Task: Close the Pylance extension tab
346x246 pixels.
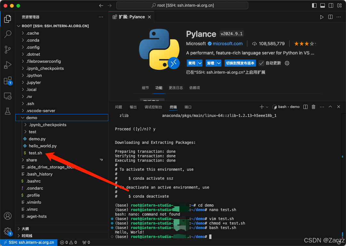Action: click(x=149, y=17)
